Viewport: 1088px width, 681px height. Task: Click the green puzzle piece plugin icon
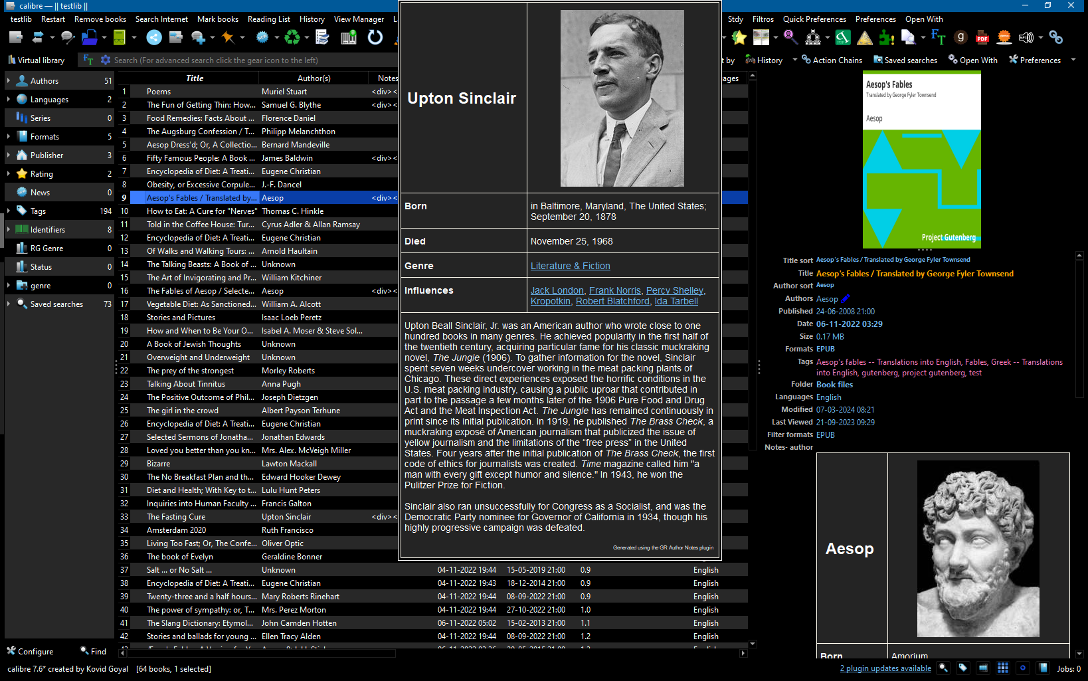[886, 38]
